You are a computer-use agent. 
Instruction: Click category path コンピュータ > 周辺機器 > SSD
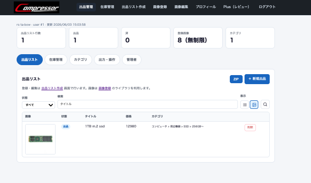coord(178,126)
